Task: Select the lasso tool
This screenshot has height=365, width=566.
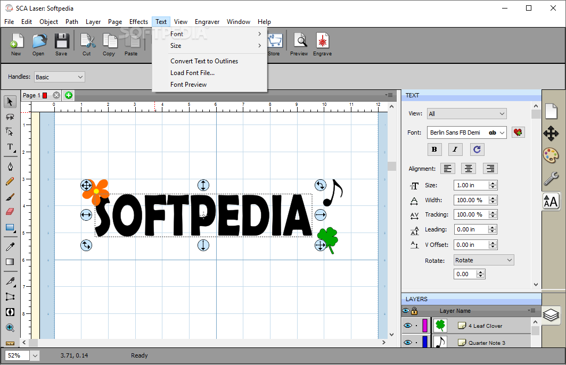Action: coord(10,117)
